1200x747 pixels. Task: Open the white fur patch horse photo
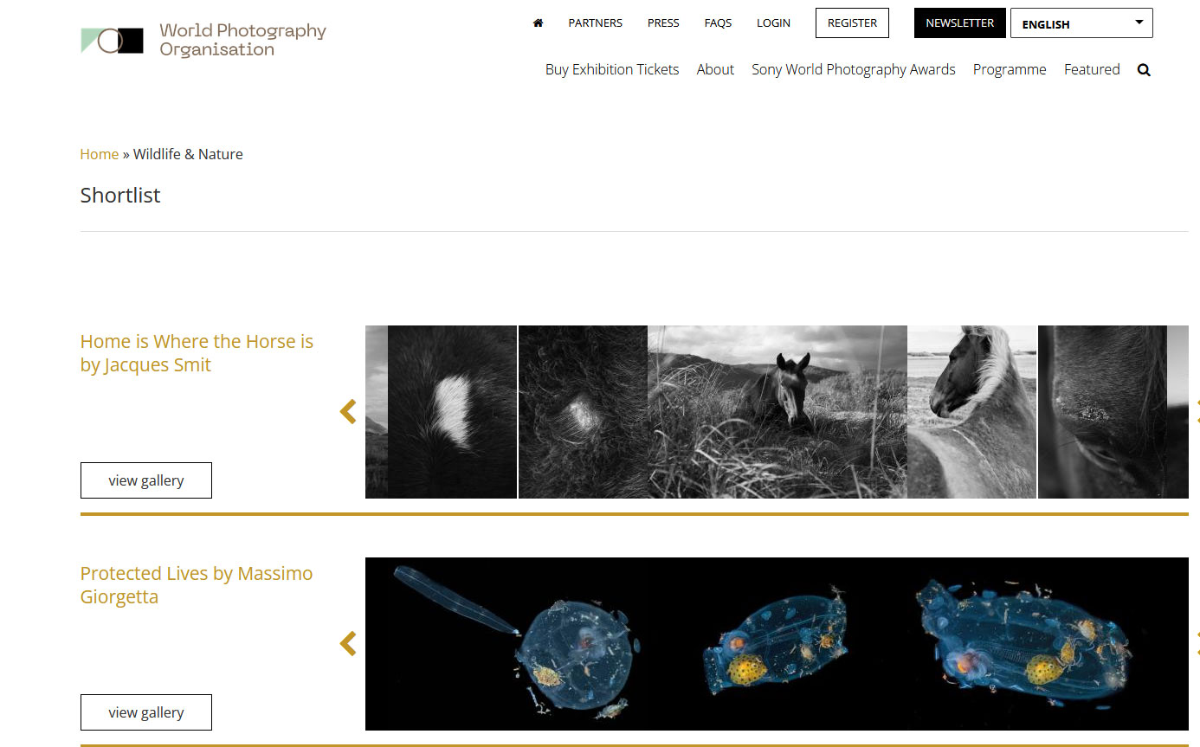(452, 412)
